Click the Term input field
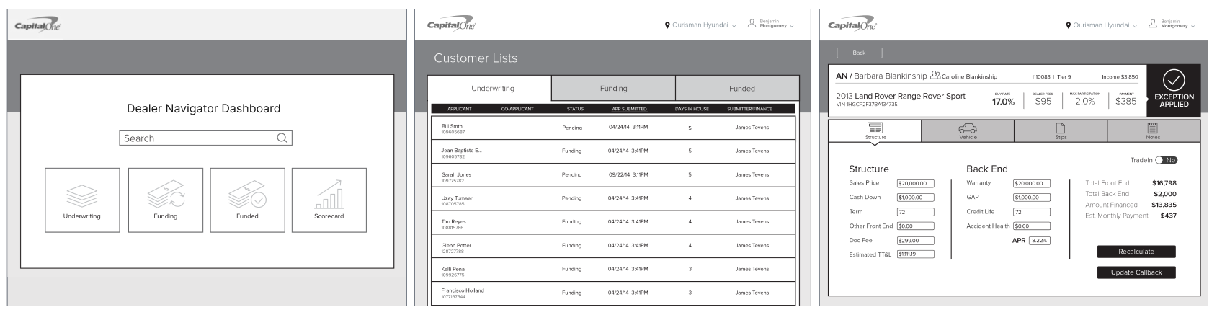1217x315 pixels. [915, 212]
